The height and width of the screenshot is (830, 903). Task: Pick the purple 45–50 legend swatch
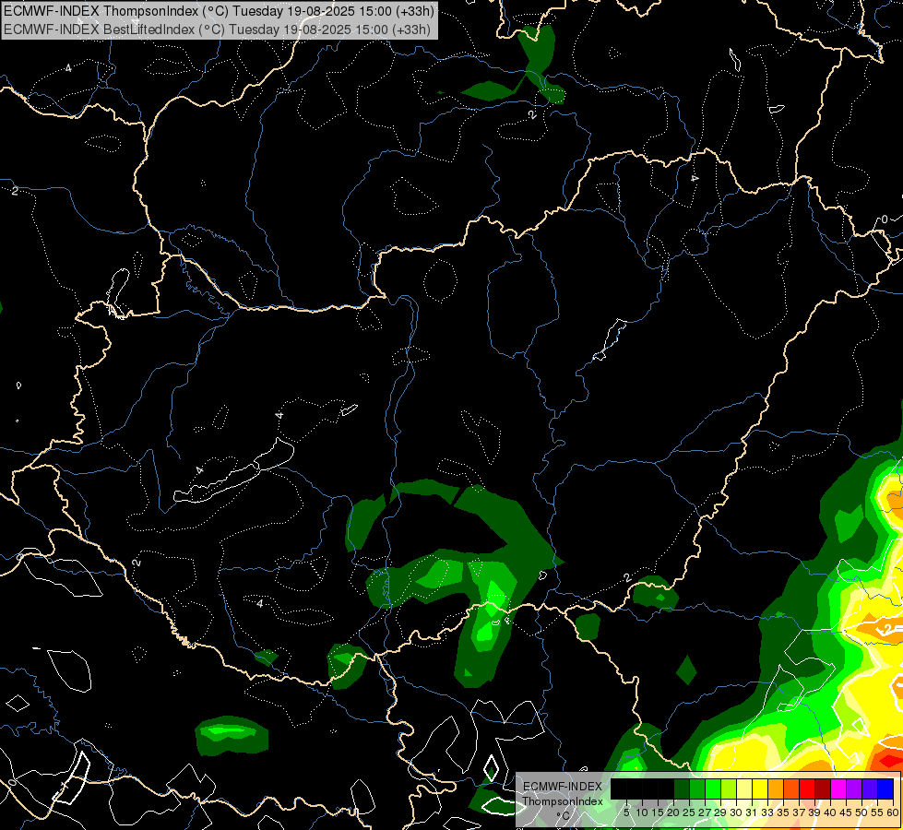pos(856,788)
